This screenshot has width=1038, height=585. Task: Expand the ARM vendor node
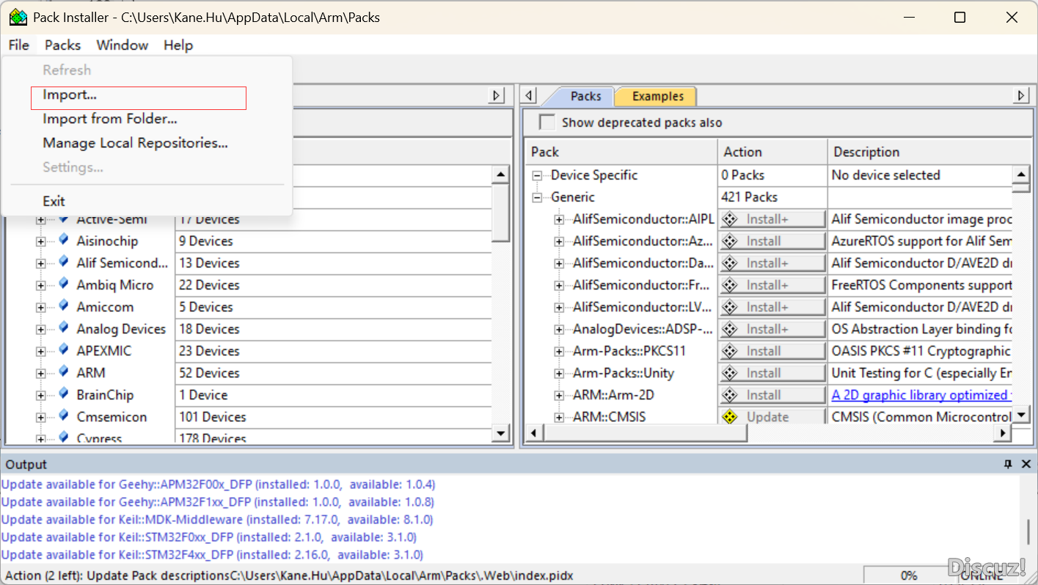pyautogui.click(x=41, y=373)
